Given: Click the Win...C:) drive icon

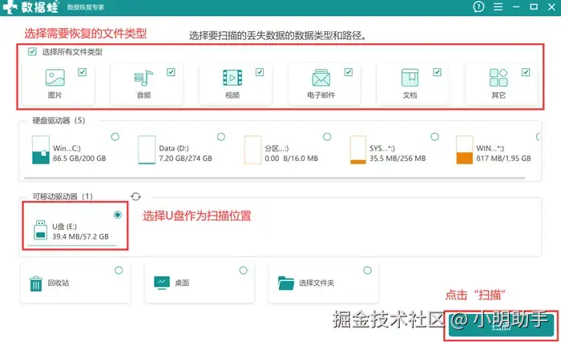Looking at the screenshot, I should tap(40, 150).
